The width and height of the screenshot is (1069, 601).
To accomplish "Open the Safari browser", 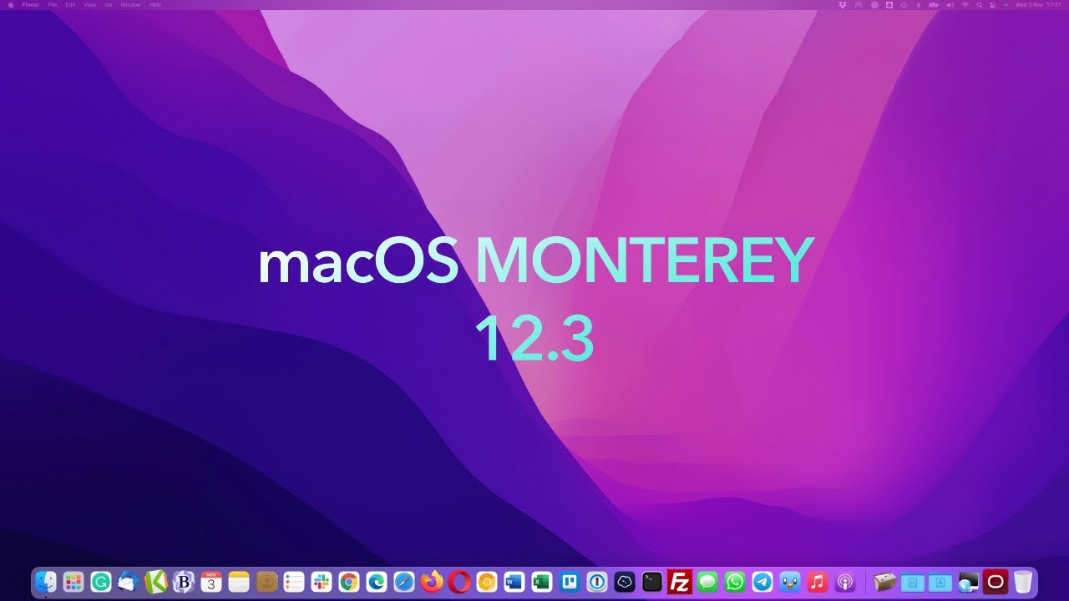I will pos(404,582).
